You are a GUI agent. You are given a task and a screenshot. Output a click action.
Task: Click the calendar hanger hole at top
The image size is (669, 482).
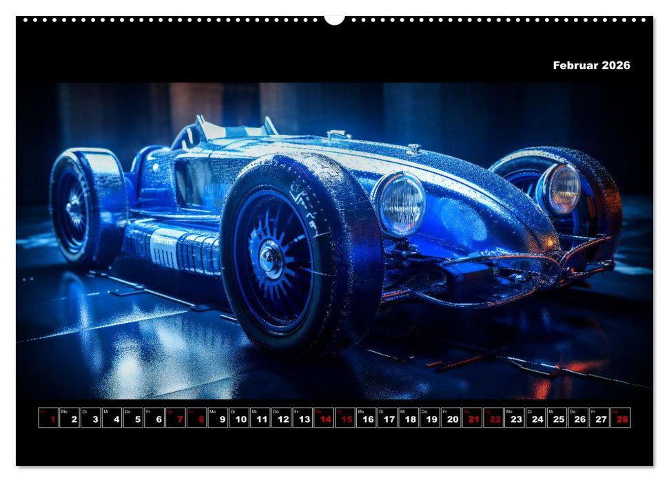(x=334, y=19)
